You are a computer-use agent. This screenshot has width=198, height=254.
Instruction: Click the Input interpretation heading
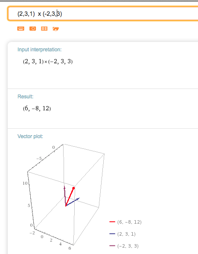pos(39,50)
